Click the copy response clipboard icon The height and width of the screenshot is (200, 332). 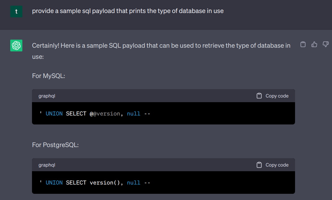coord(303,45)
